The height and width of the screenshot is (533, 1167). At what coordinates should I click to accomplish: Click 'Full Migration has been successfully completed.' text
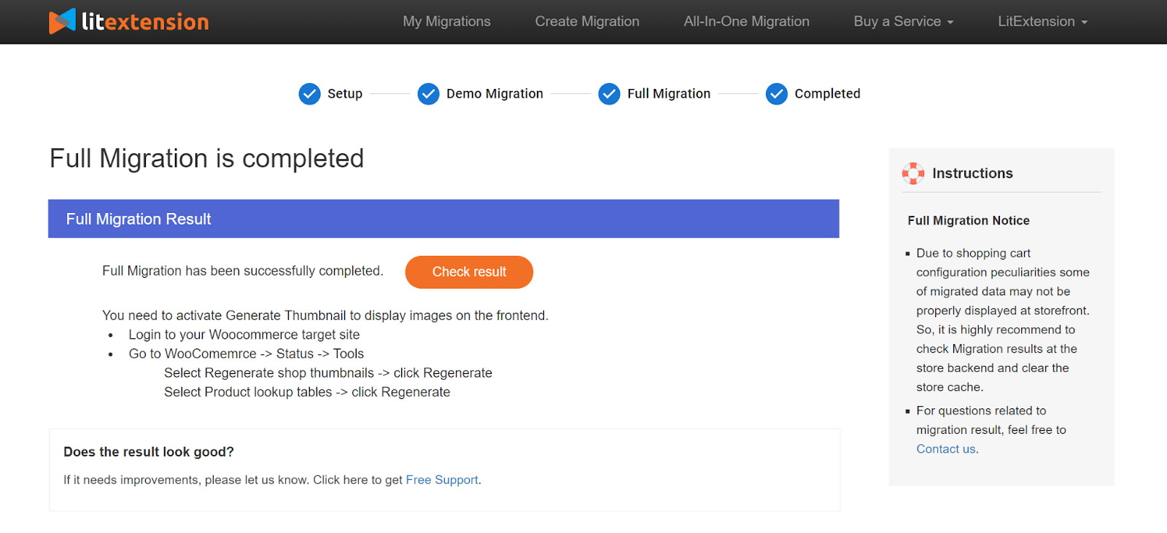tap(242, 271)
